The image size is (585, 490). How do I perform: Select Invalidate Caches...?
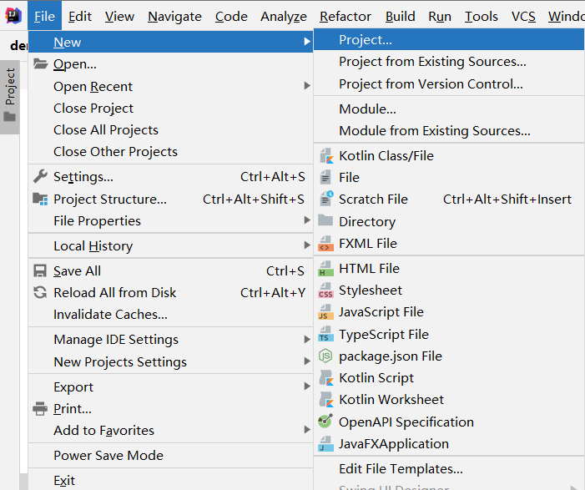170,314
